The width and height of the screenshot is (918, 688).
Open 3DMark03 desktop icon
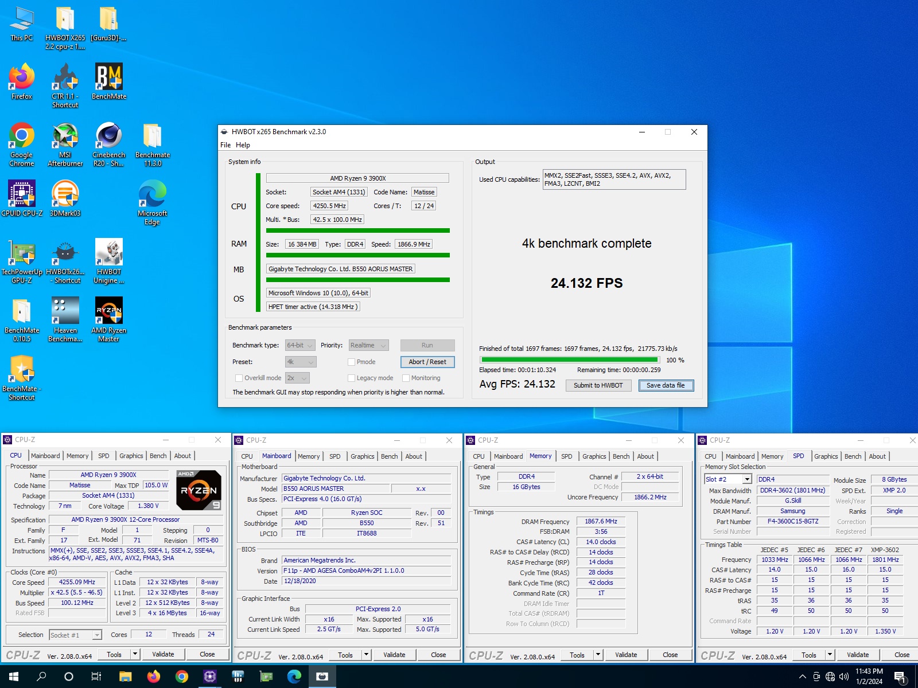click(65, 199)
